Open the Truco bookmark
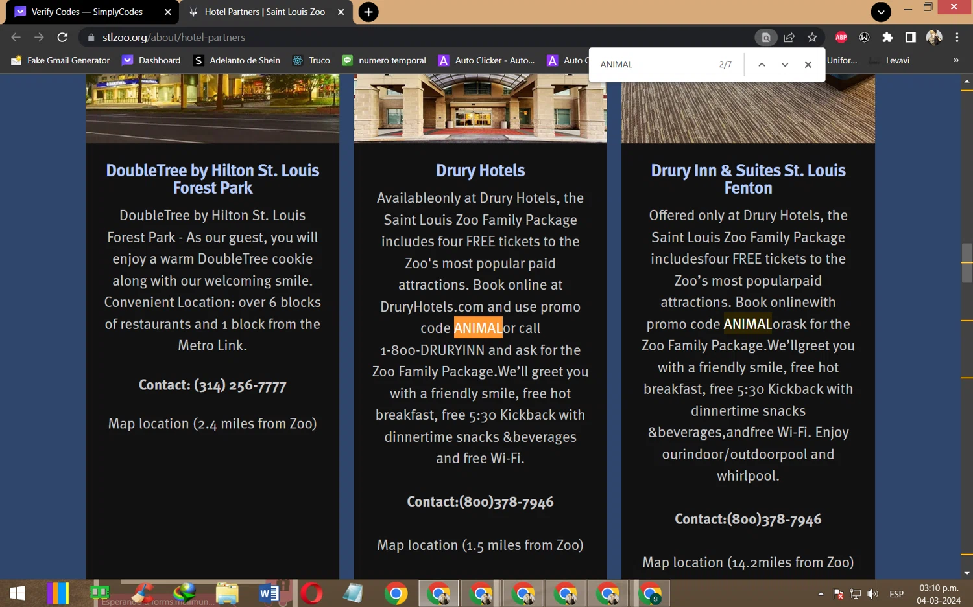 [x=311, y=60]
